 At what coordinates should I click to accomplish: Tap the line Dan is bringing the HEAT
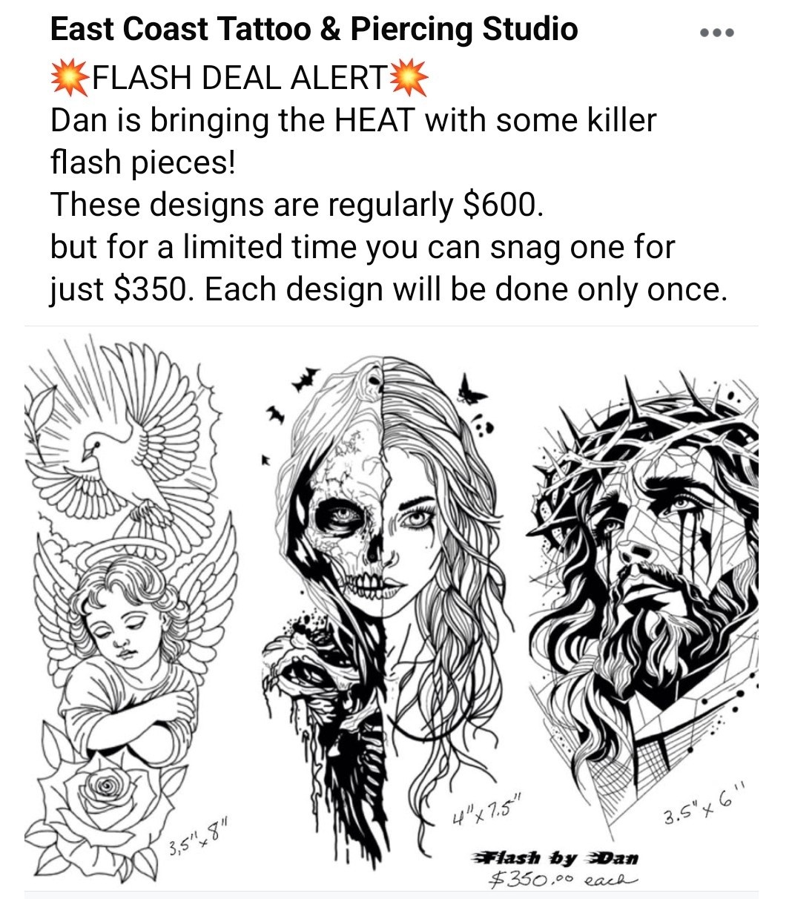pyautogui.click(x=354, y=120)
